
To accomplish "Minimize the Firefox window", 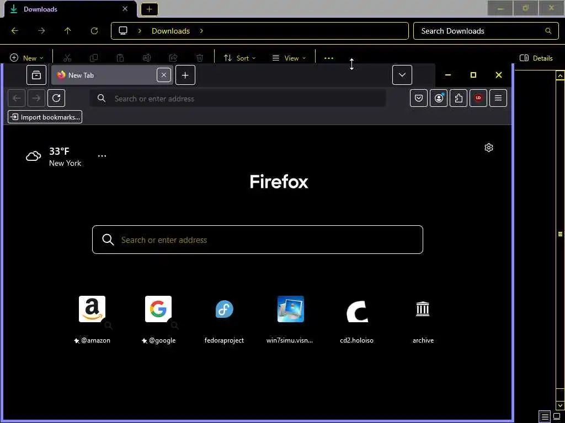I will pyautogui.click(x=448, y=75).
